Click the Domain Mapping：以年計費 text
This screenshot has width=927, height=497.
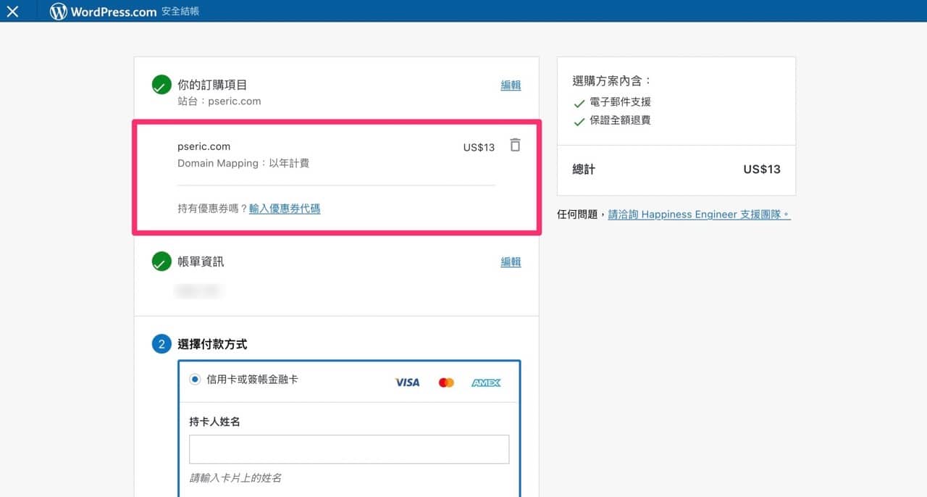(243, 164)
